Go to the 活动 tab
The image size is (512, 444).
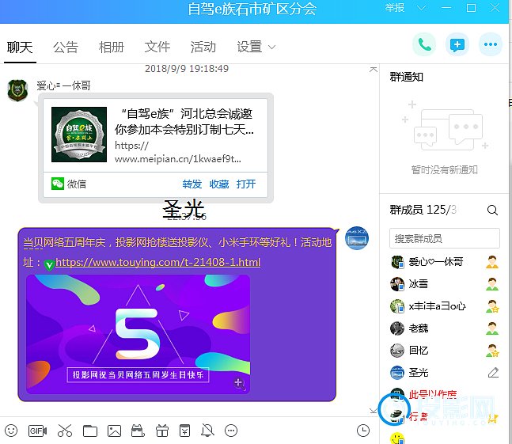(203, 47)
